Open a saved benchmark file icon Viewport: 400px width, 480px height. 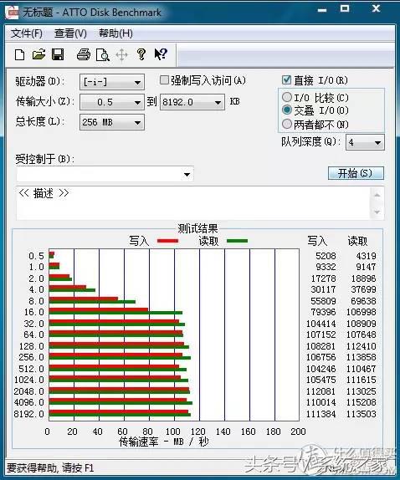click(38, 55)
